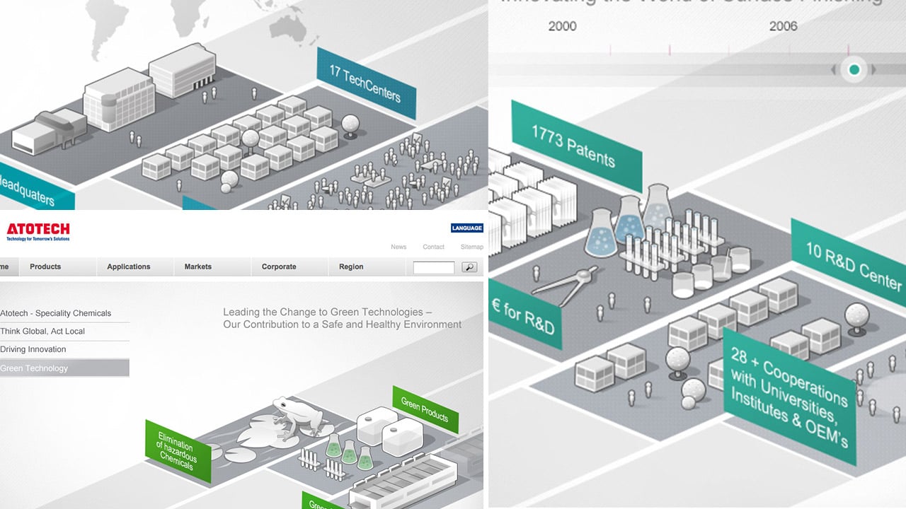Select Driving Innovation in the sidebar
This screenshot has width=906, height=509.
(x=33, y=349)
